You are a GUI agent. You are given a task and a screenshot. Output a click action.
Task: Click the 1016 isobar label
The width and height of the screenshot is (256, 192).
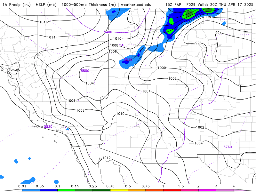tap(44, 22)
